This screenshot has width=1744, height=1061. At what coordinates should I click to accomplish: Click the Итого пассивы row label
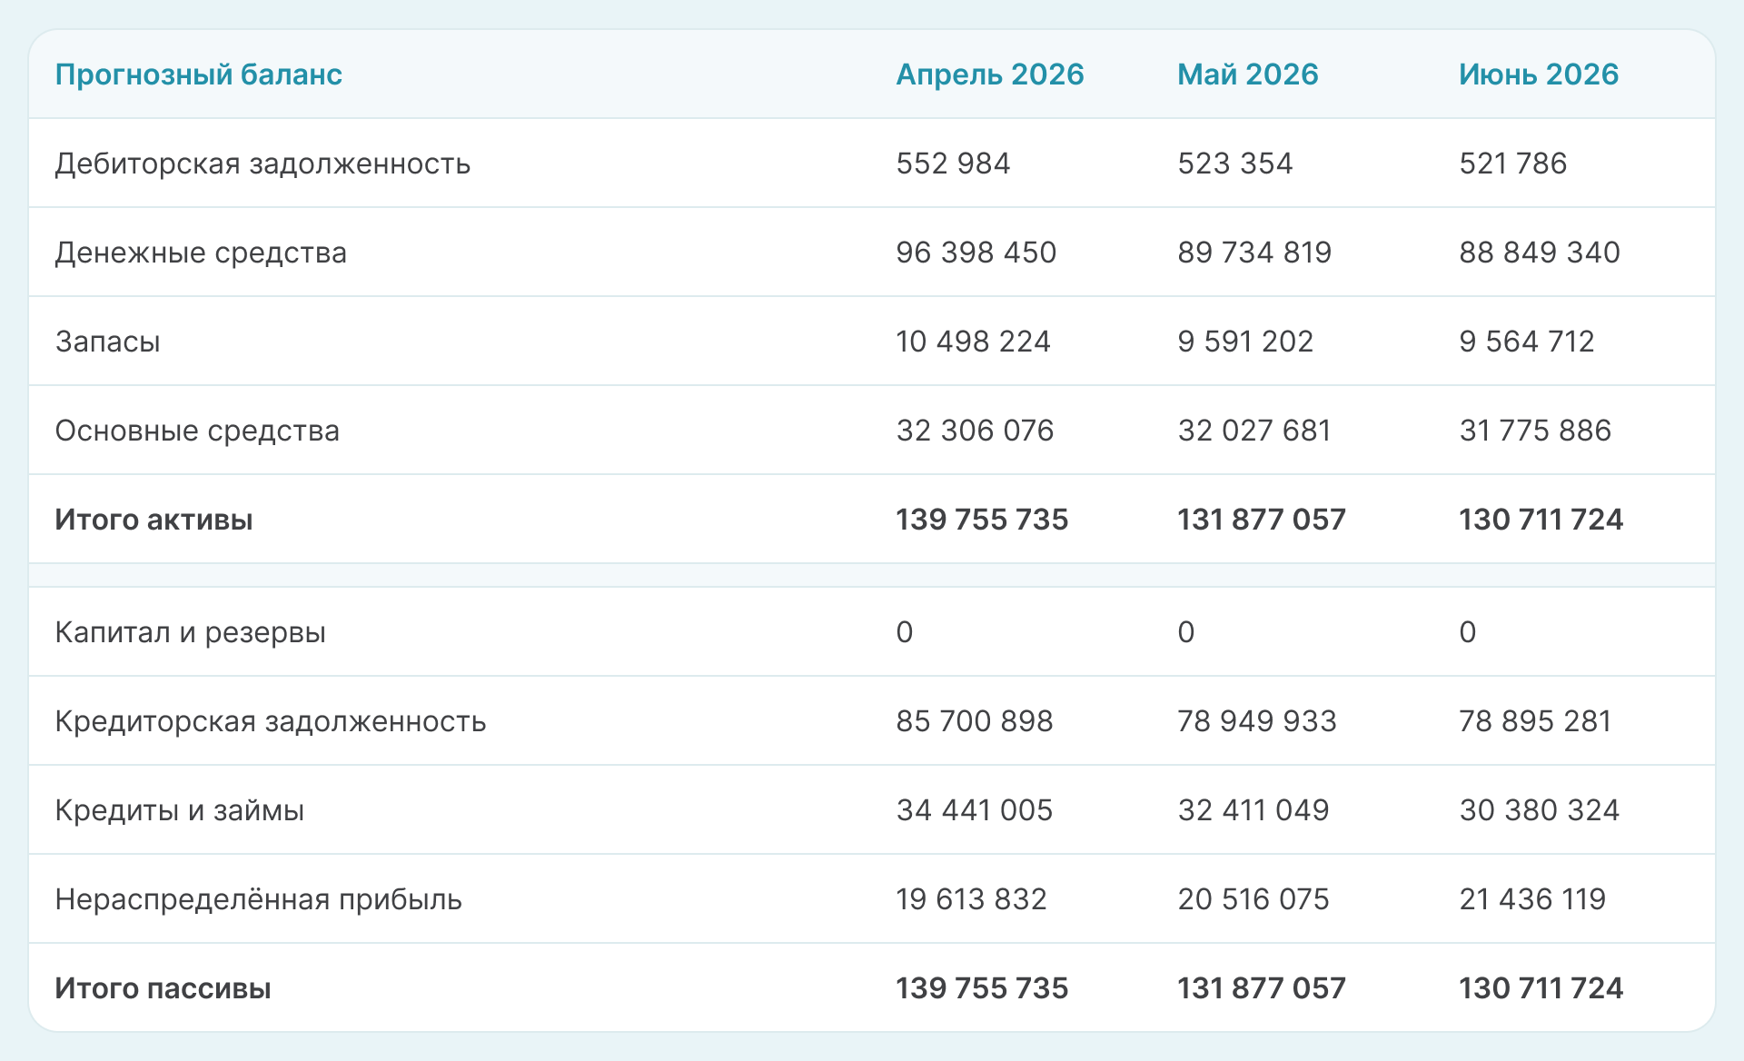(x=163, y=988)
